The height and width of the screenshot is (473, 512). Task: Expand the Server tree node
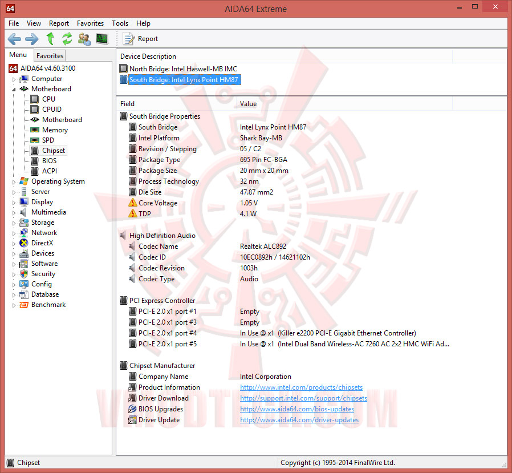pos(14,192)
